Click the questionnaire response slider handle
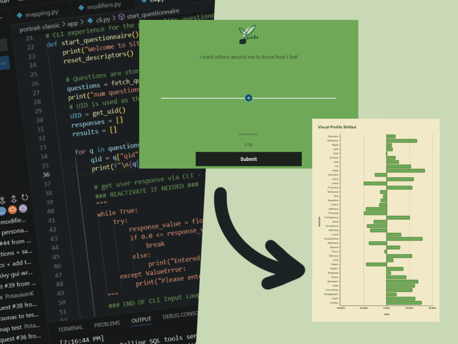 [249, 98]
